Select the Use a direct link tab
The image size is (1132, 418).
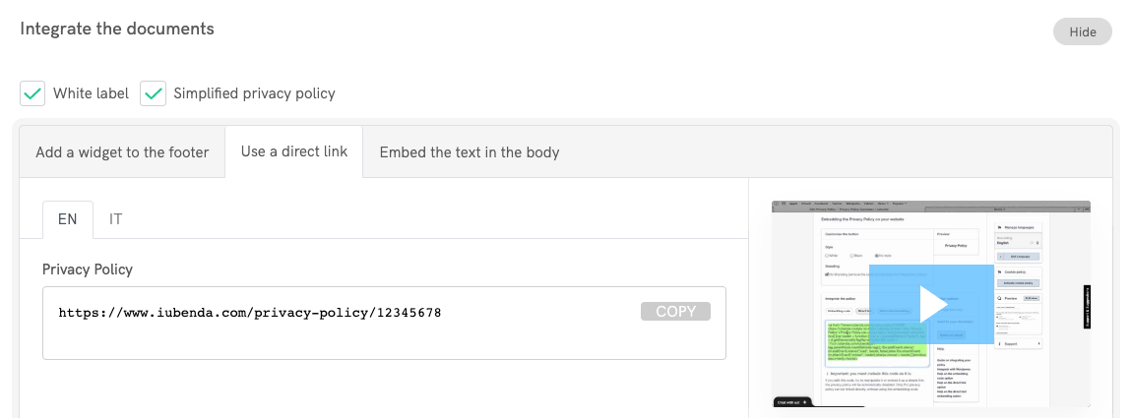point(293,152)
